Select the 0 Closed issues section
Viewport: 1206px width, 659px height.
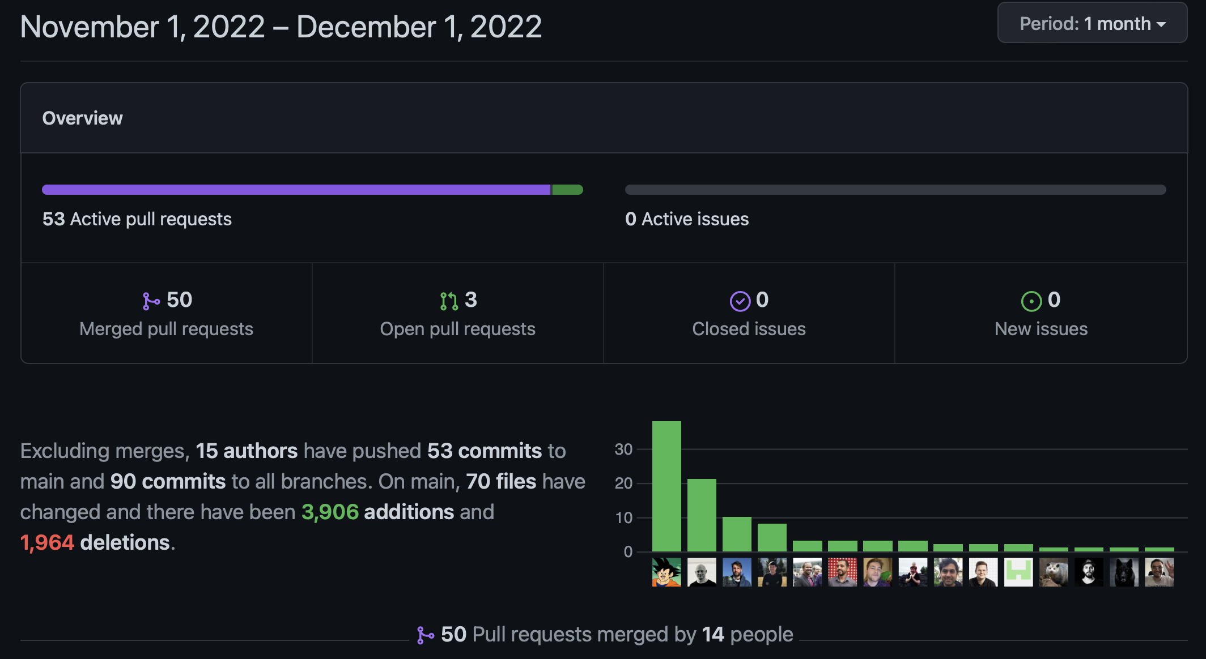point(749,314)
